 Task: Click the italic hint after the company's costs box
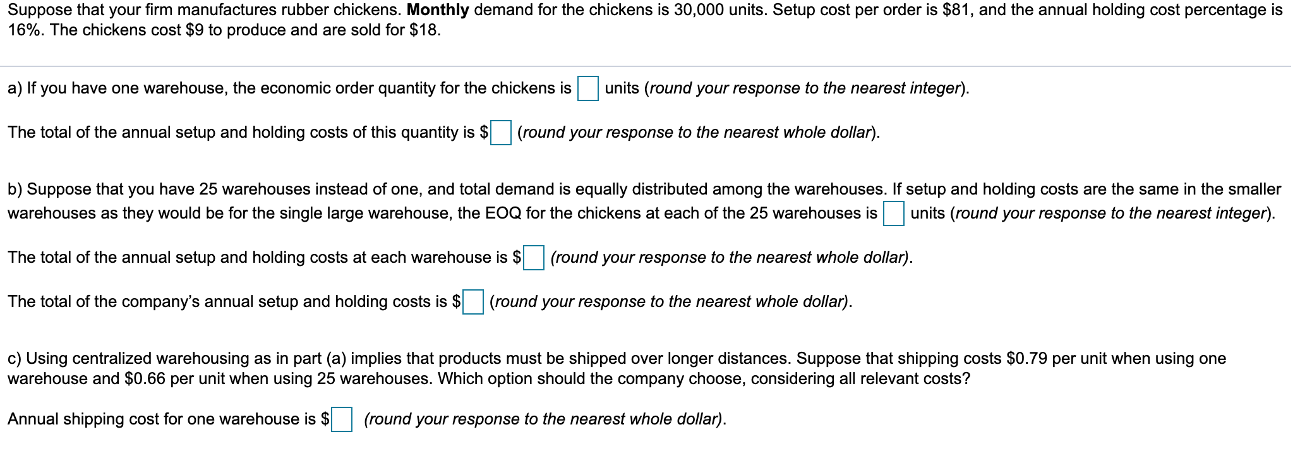671,302
